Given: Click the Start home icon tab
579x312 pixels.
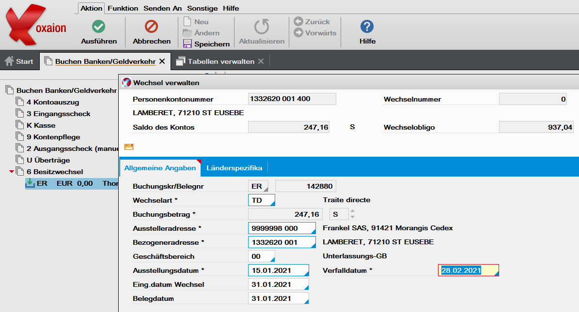Looking at the screenshot, I should (19, 61).
